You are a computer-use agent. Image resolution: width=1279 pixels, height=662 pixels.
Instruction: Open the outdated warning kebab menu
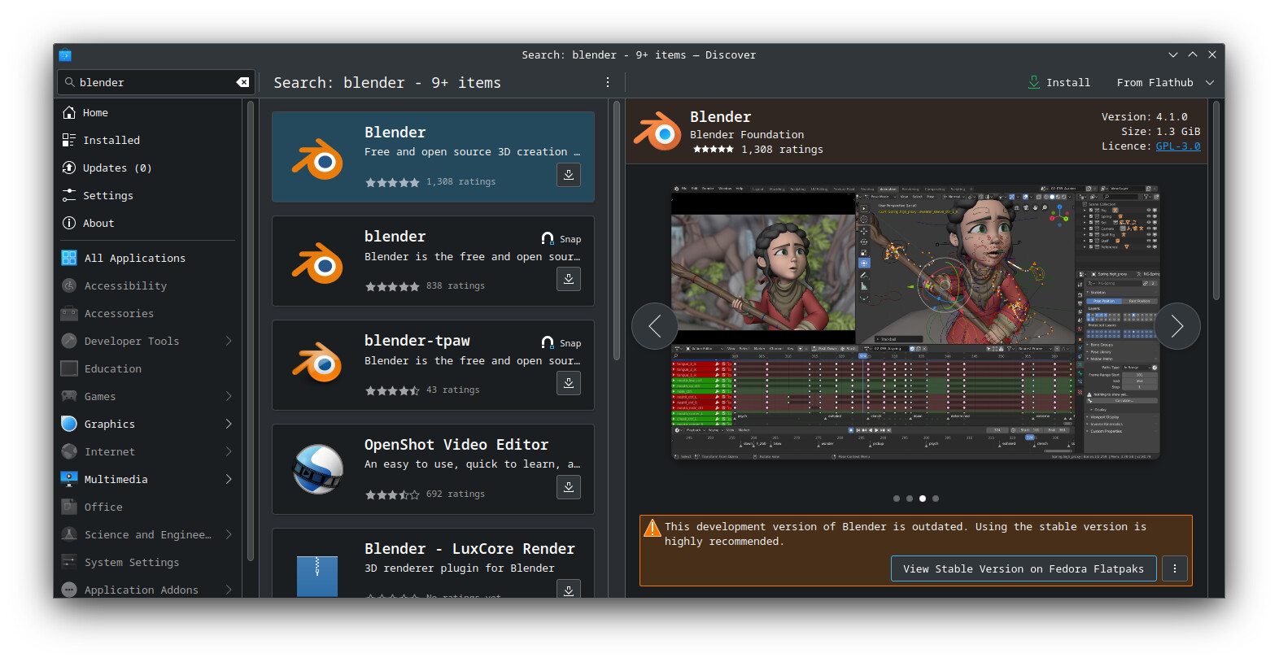[1175, 568]
